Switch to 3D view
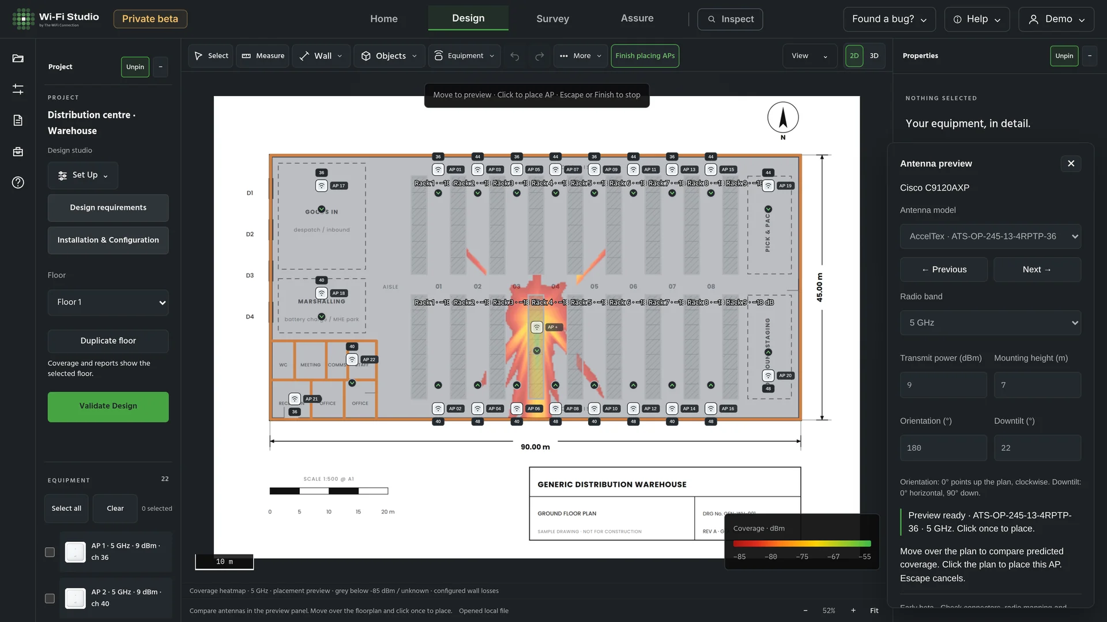Image resolution: width=1107 pixels, height=622 pixels. click(x=874, y=56)
